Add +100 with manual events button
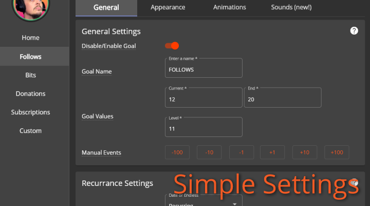The height and width of the screenshot is (206, 370). click(x=337, y=152)
